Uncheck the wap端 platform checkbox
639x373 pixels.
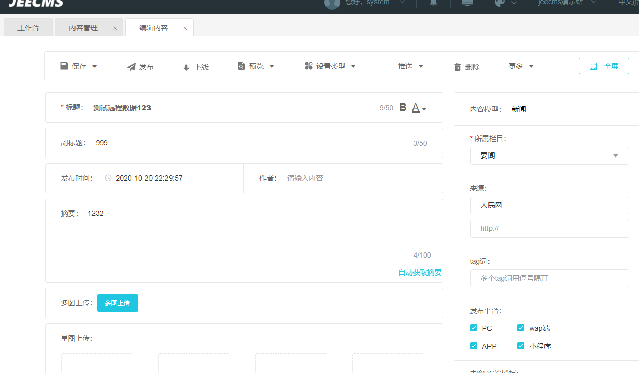(x=521, y=328)
